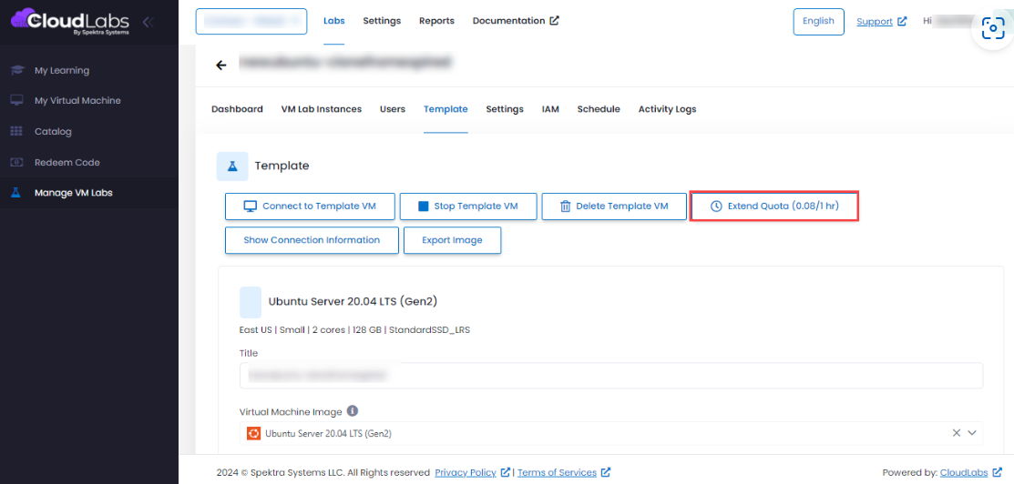
Task: Click external link icon after Terms of Services
Action: pos(606,472)
